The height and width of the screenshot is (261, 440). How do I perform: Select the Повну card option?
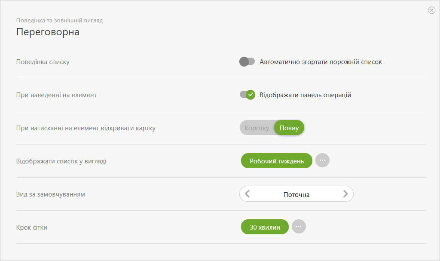click(x=289, y=128)
